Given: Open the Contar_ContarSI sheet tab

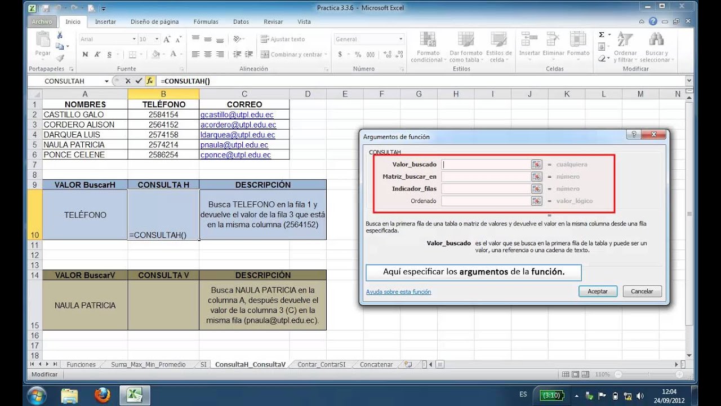Looking at the screenshot, I should coord(321,364).
